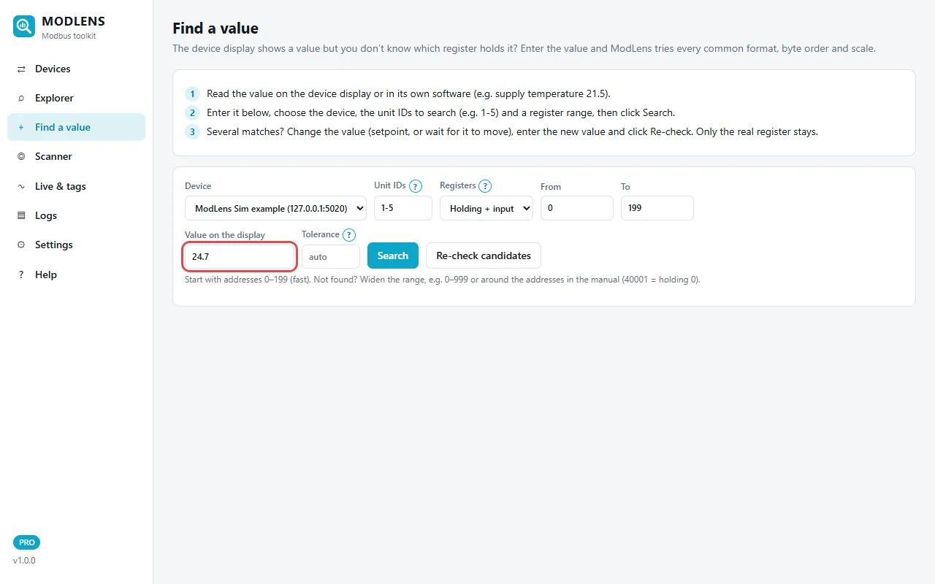Open the Scanner page
This screenshot has width=935, height=584.
click(76, 156)
